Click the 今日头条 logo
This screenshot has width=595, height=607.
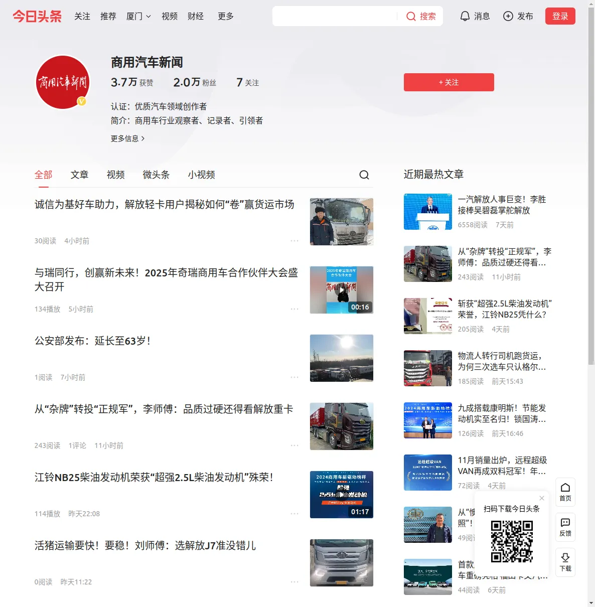[37, 16]
